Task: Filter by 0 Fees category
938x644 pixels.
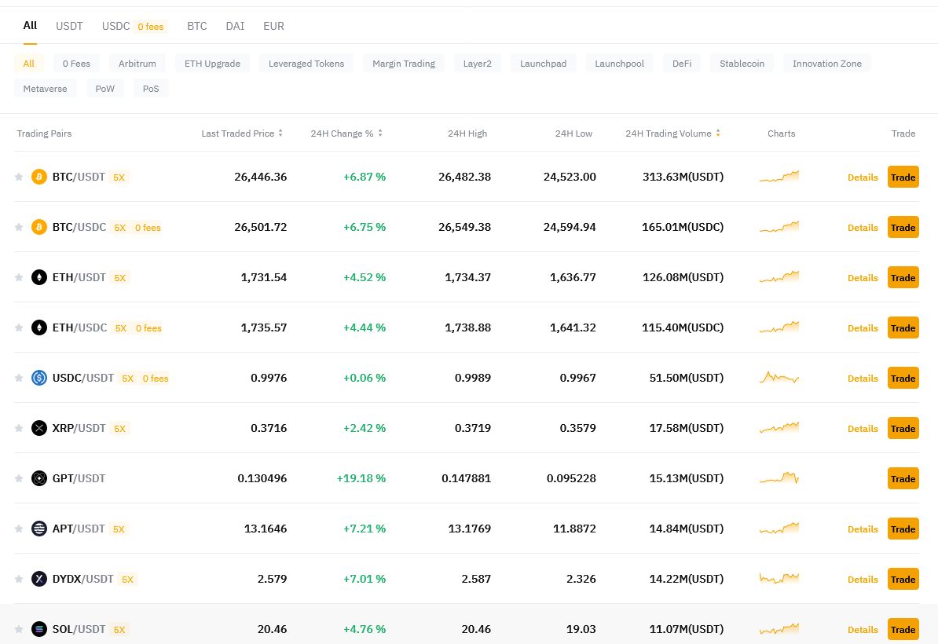Action: tap(76, 64)
